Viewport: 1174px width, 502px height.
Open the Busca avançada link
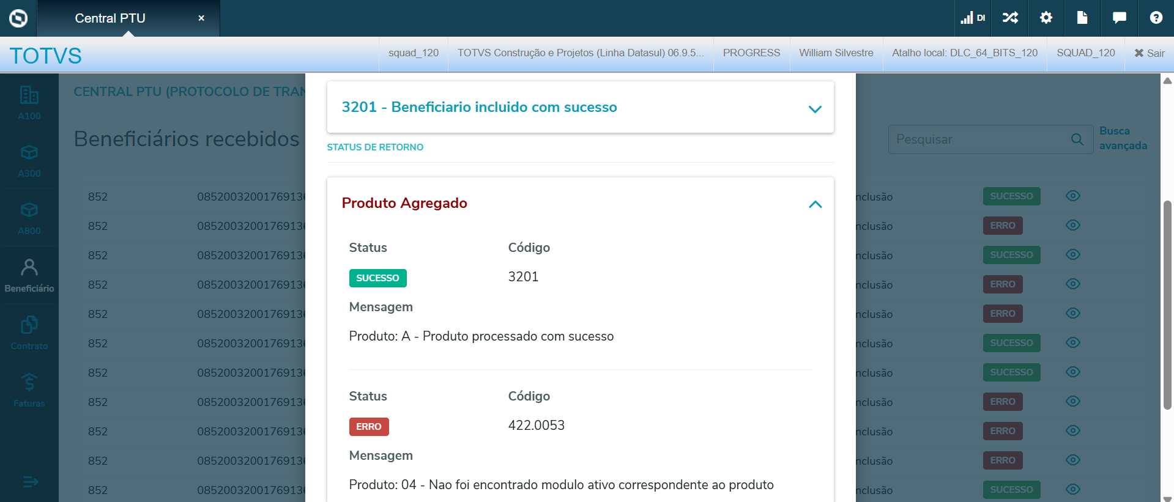[x=1123, y=138]
